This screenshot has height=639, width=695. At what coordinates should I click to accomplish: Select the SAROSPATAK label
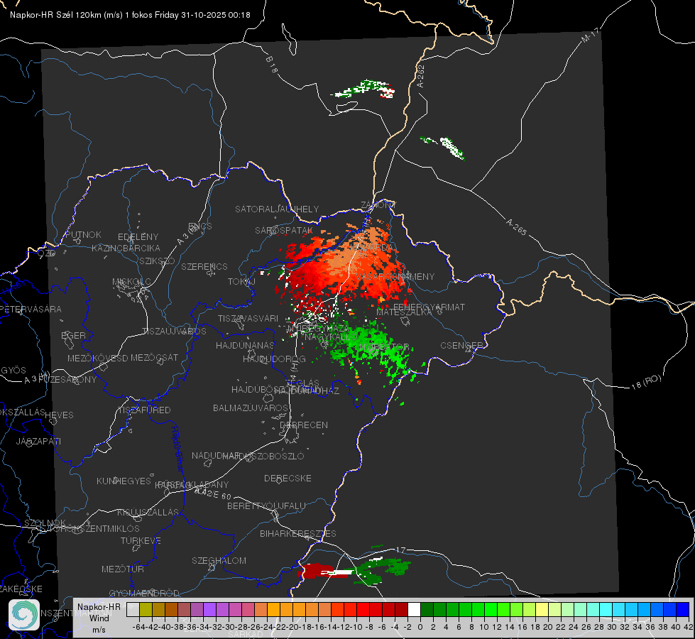(x=284, y=230)
